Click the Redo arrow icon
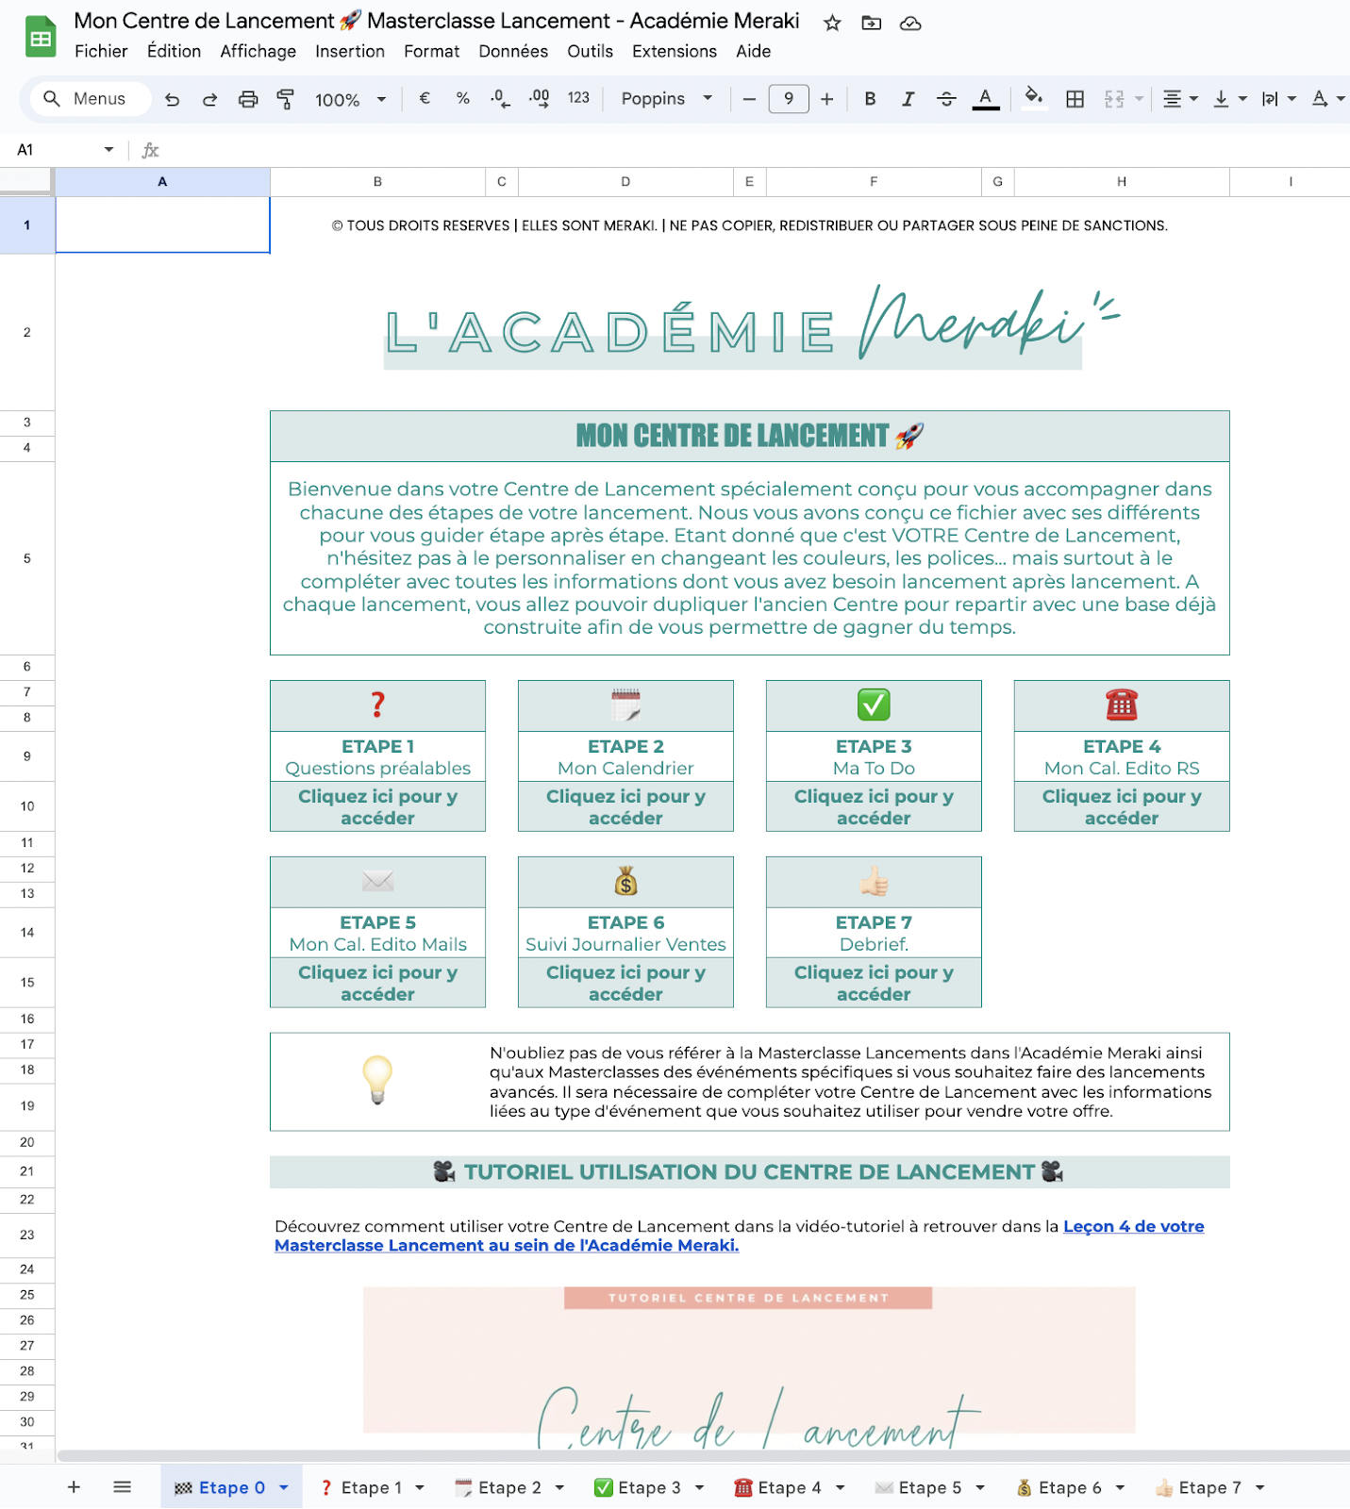Viewport: 1350px width, 1509px height. [209, 99]
